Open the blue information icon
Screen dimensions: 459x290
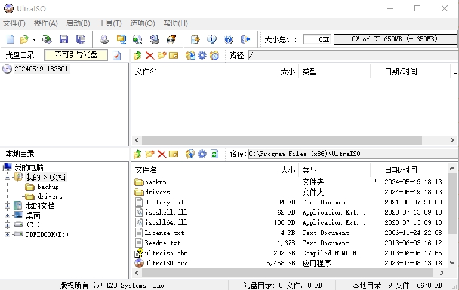tap(212, 39)
